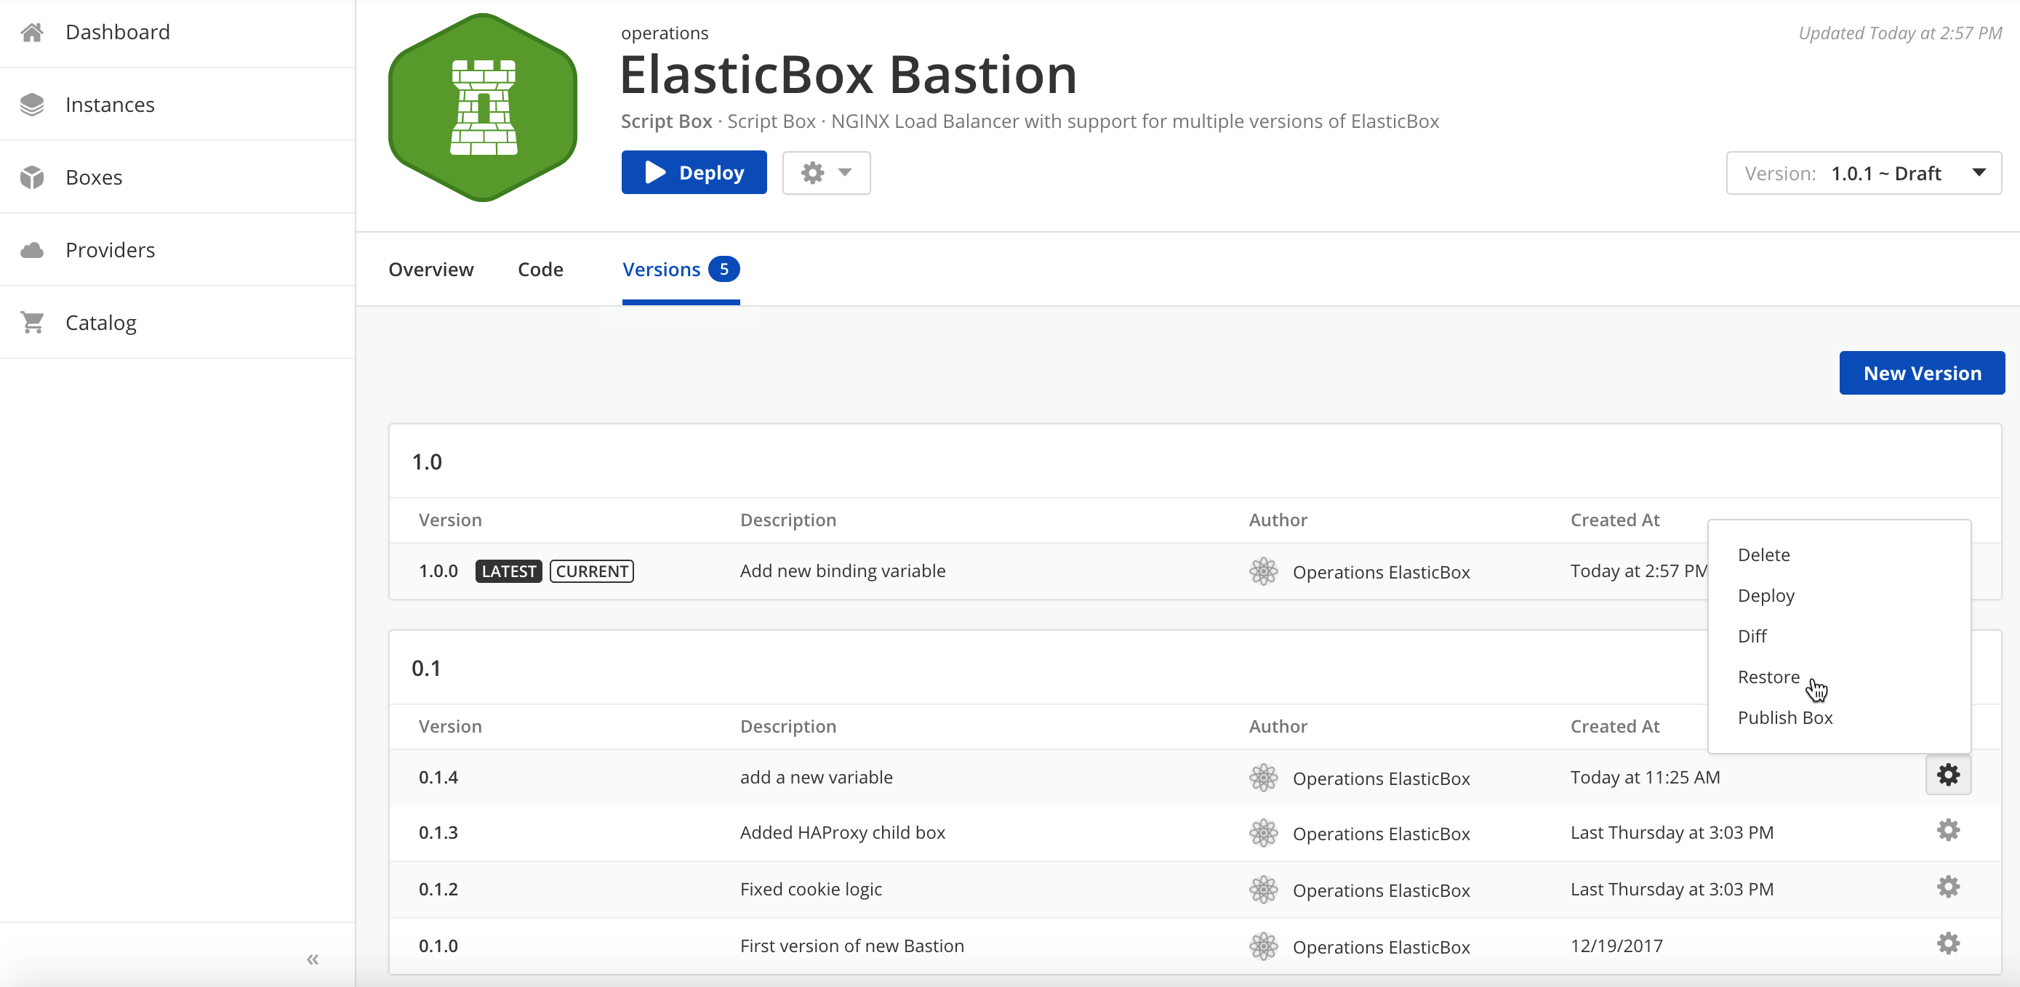Screen dimensions: 2020x987
Task: Click the New Version button
Action: tap(1922, 373)
